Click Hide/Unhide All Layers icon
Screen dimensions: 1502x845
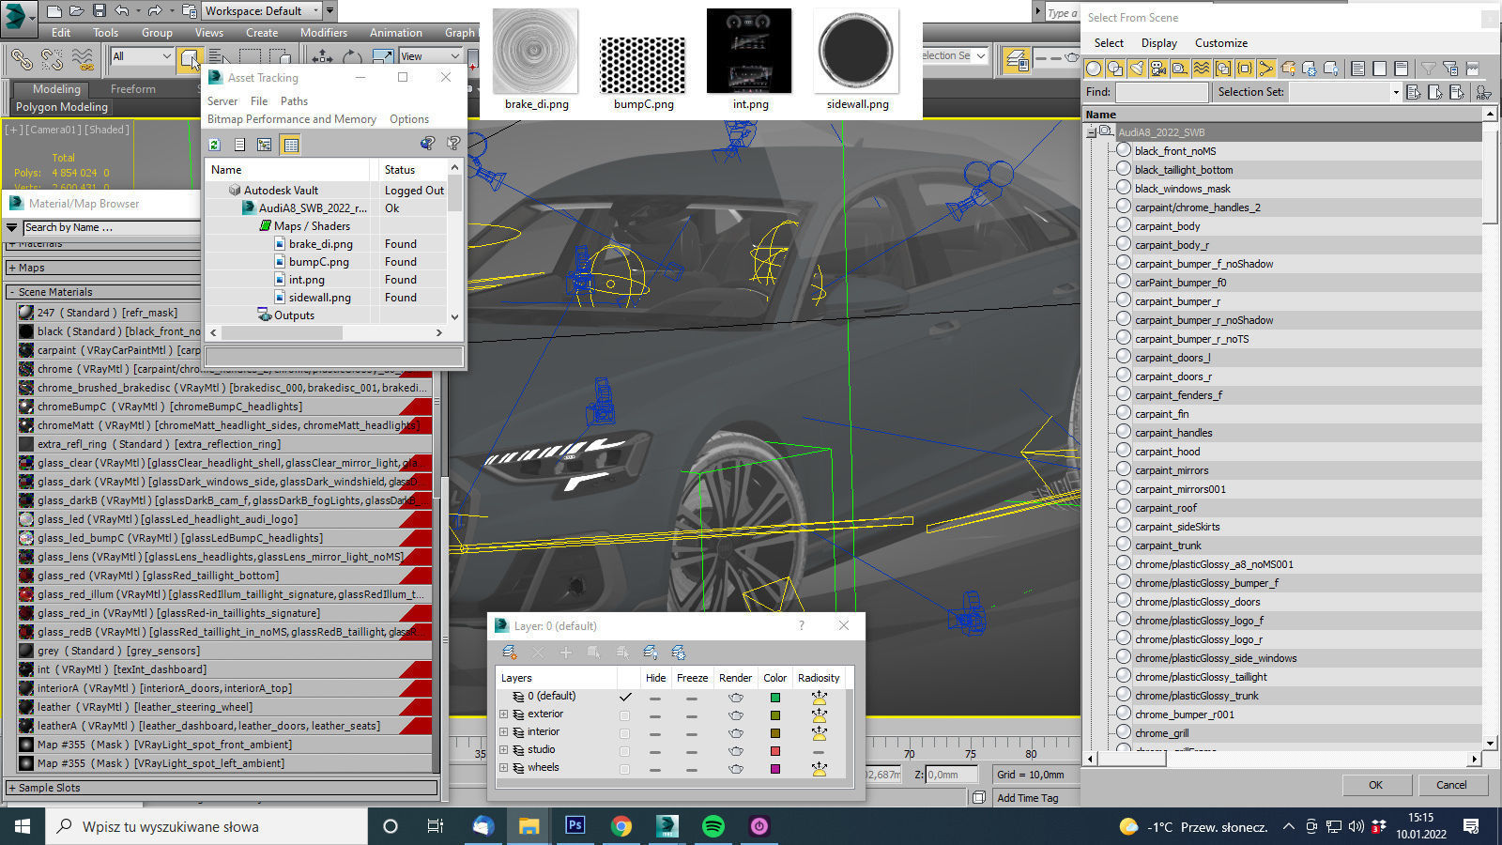[651, 653]
